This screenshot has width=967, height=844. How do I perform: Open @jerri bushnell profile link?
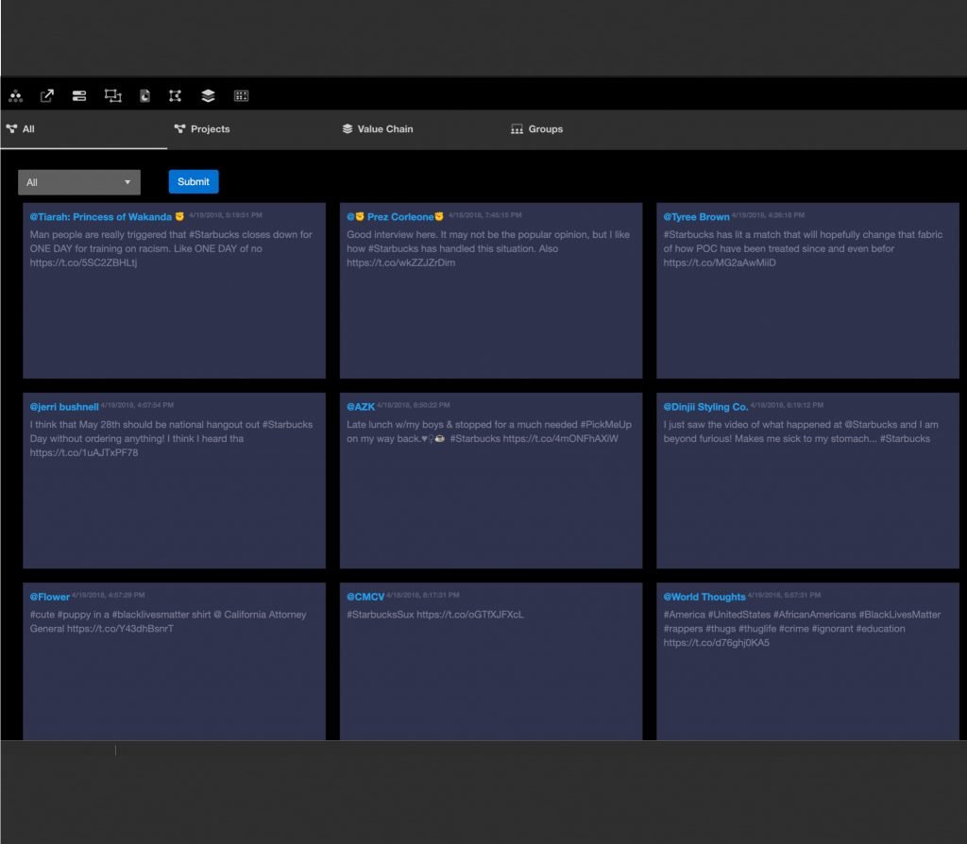[x=64, y=407]
